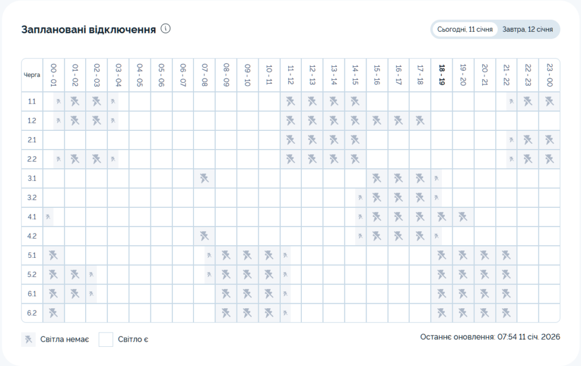The width and height of the screenshot is (581, 366).
Task: Click outage icon for queue 4.2 at 07-08
Action: click(204, 236)
